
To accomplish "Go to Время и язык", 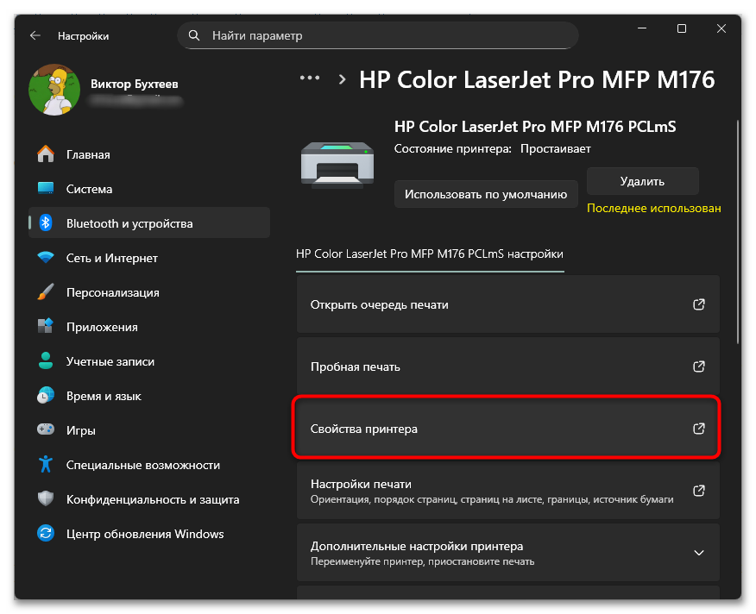I will coord(149,396).
